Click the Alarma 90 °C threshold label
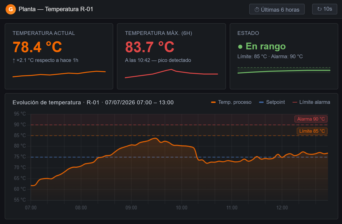 311,119
